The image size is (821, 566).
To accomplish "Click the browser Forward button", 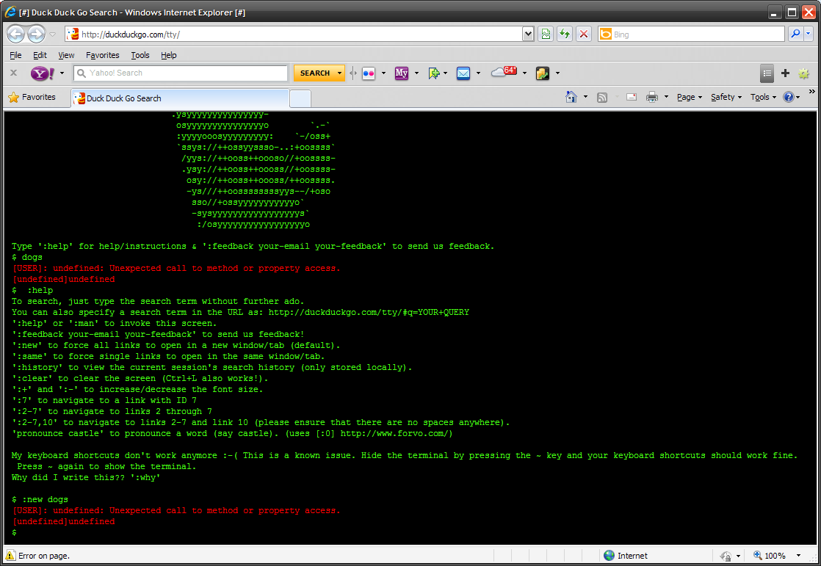I will 36,35.
